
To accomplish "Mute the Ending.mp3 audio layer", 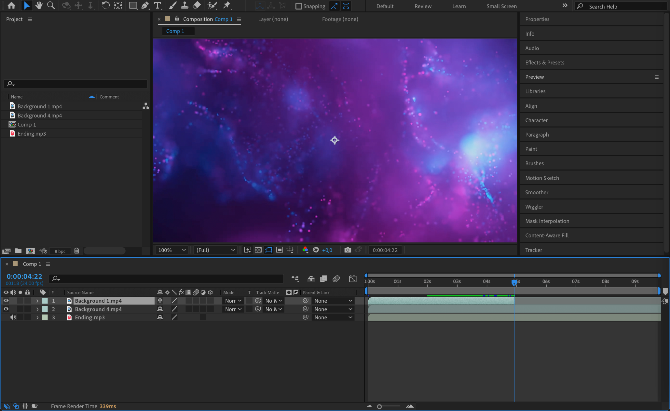I will coord(13,317).
